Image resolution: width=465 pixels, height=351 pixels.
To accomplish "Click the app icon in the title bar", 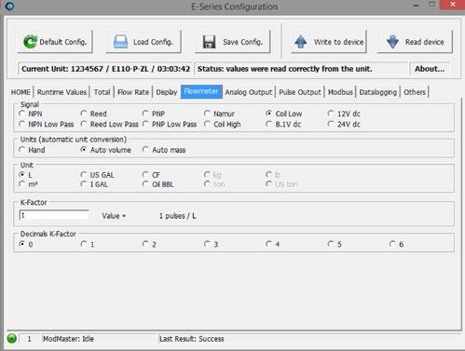I will (9, 6).
